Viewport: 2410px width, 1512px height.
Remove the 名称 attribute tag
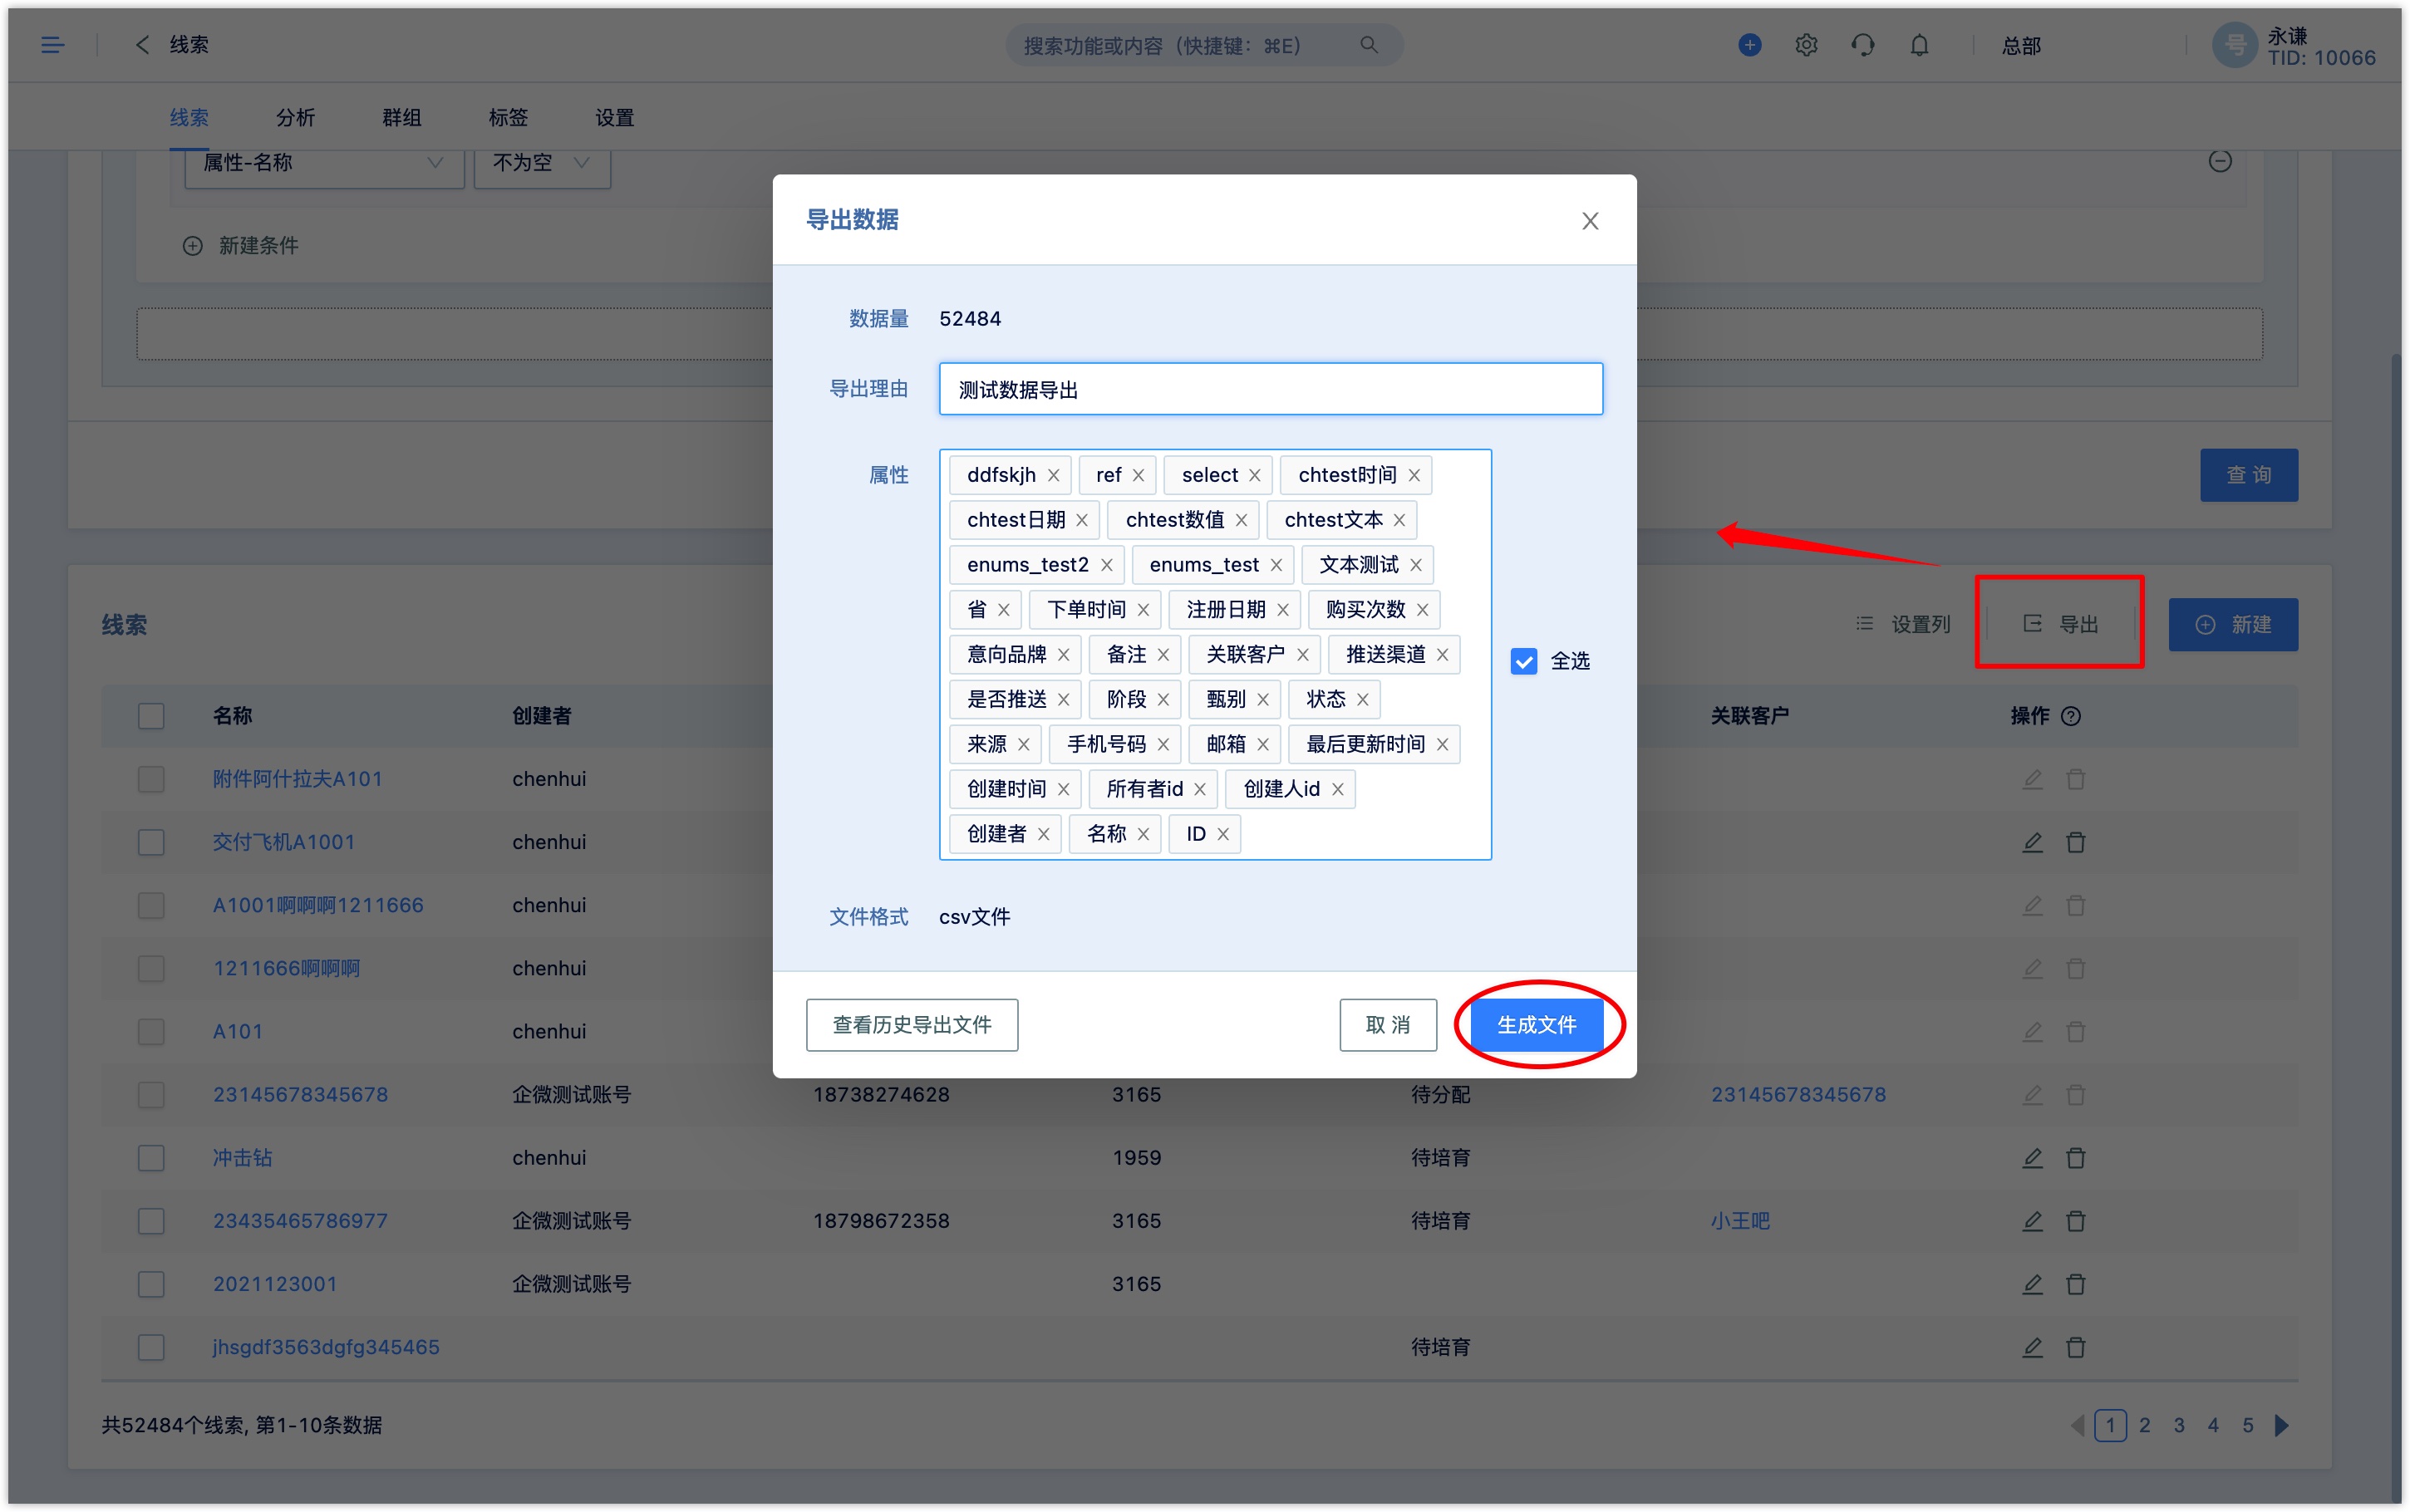click(x=1143, y=834)
